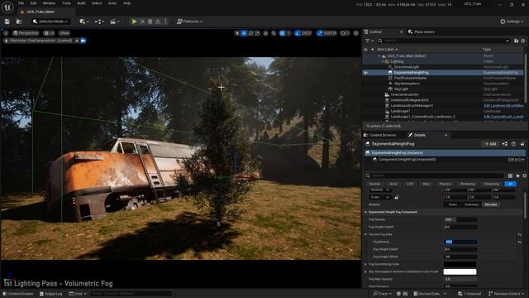Screen dimensions: 529x298
Task: Click the Edit LandmassBrushManager link
Action: pyautogui.click(x=503, y=106)
